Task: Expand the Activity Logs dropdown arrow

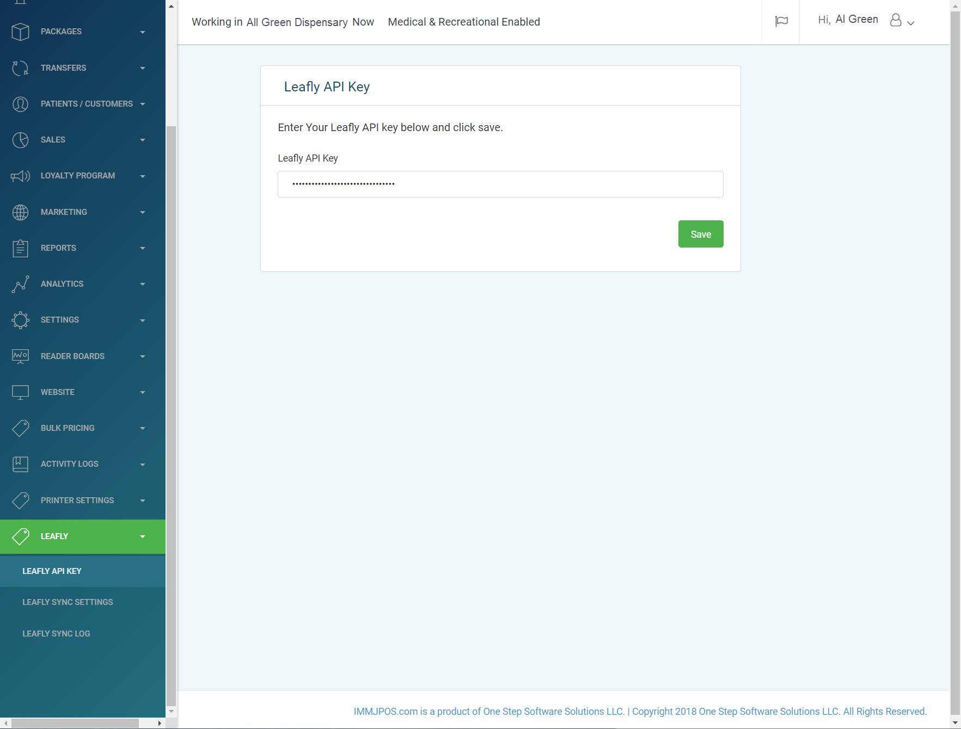Action: point(143,465)
